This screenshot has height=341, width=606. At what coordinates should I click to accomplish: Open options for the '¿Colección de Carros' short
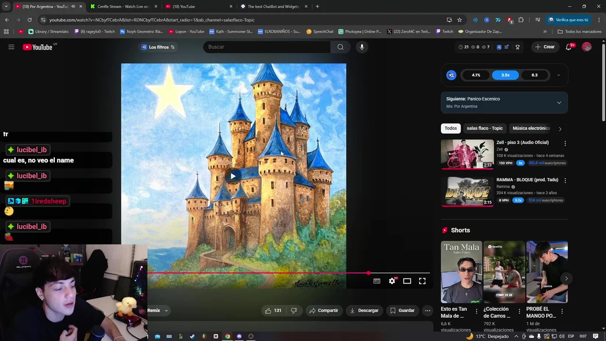[519, 312]
